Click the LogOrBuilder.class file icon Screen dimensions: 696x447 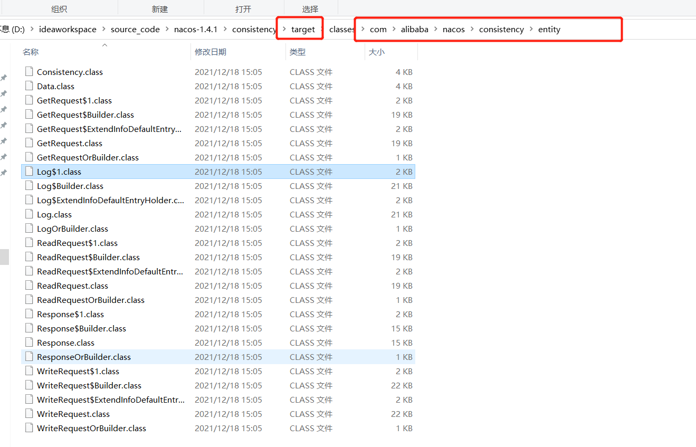[x=29, y=229]
